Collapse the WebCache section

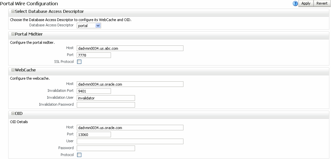tap(13, 70)
